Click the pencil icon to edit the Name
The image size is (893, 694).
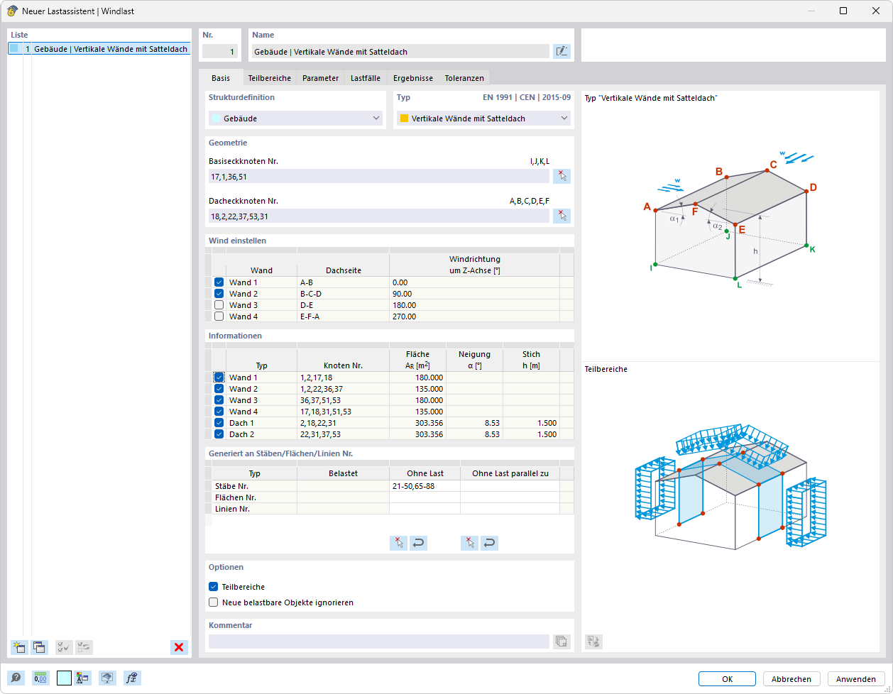pos(561,50)
